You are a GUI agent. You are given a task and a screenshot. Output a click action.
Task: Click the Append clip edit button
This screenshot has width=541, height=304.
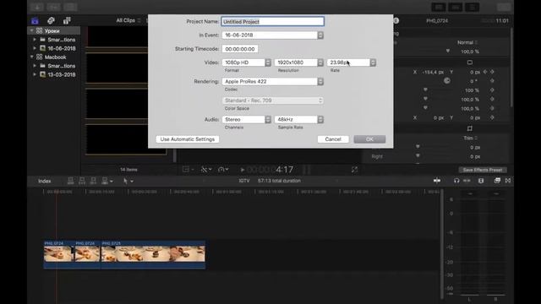pyautogui.click(x=93, y=181)
